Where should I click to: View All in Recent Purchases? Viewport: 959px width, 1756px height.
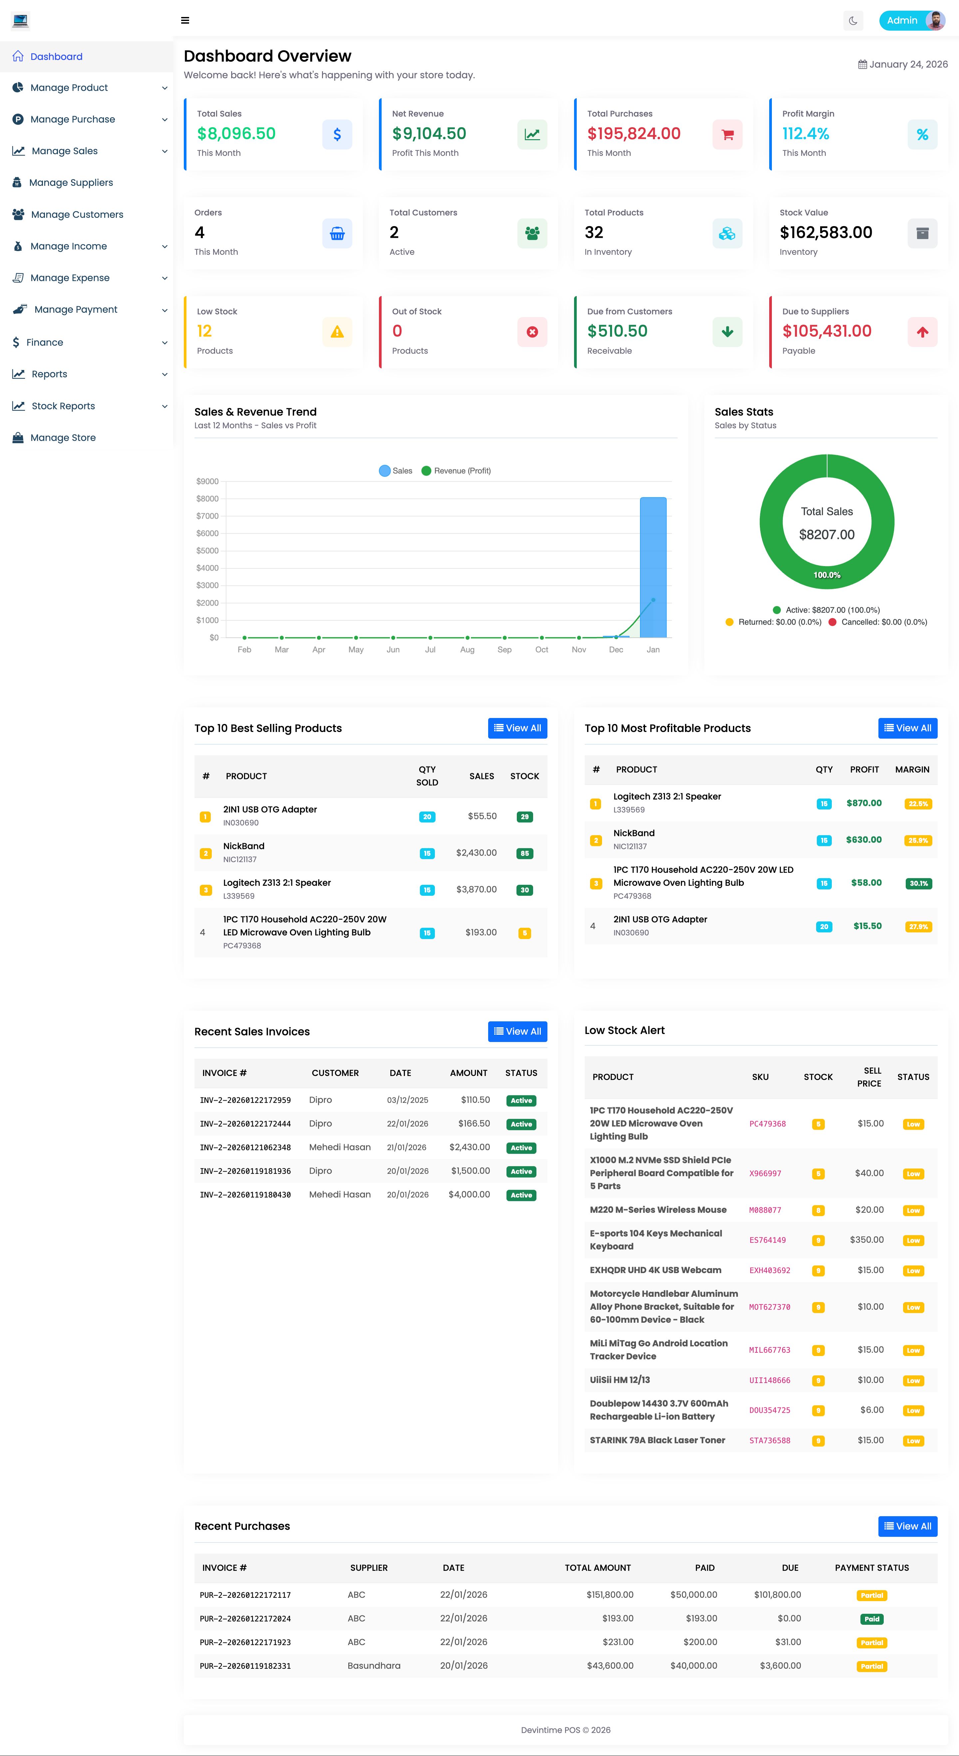tap(907, 1526)
